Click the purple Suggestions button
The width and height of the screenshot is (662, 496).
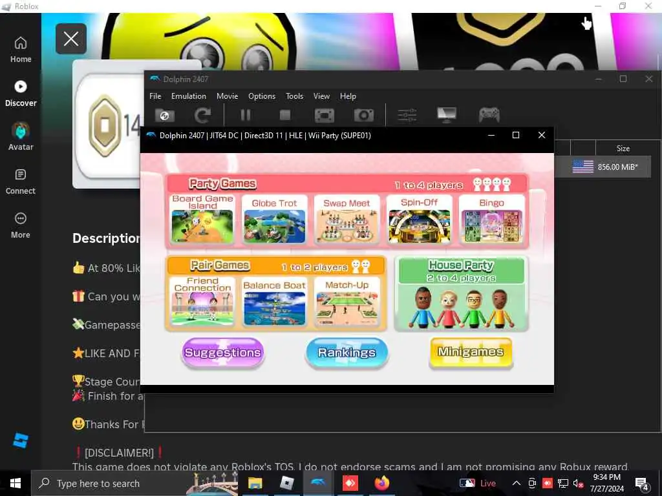tap(222, 353)
